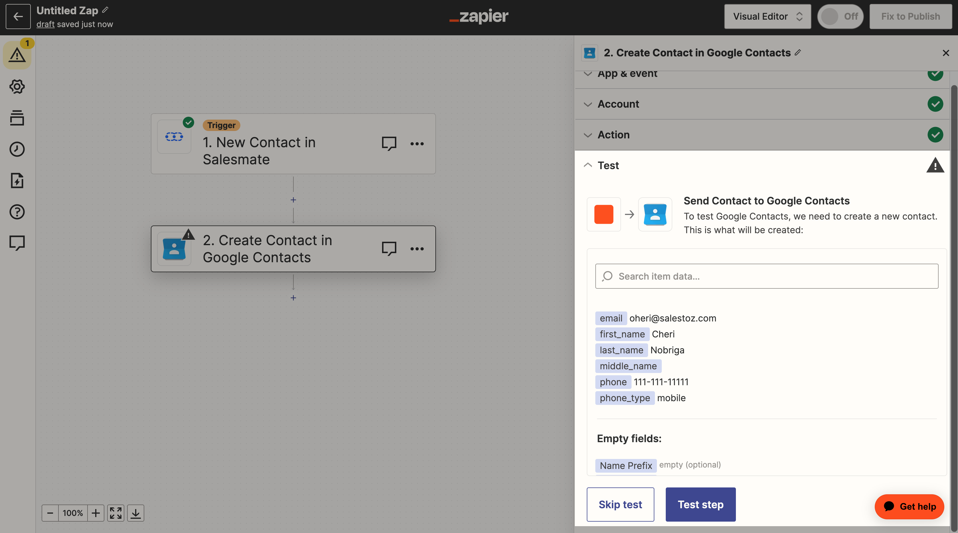Toggle the Zap On/Off switch
958x533 pixels.
click(x=840, y=16)
